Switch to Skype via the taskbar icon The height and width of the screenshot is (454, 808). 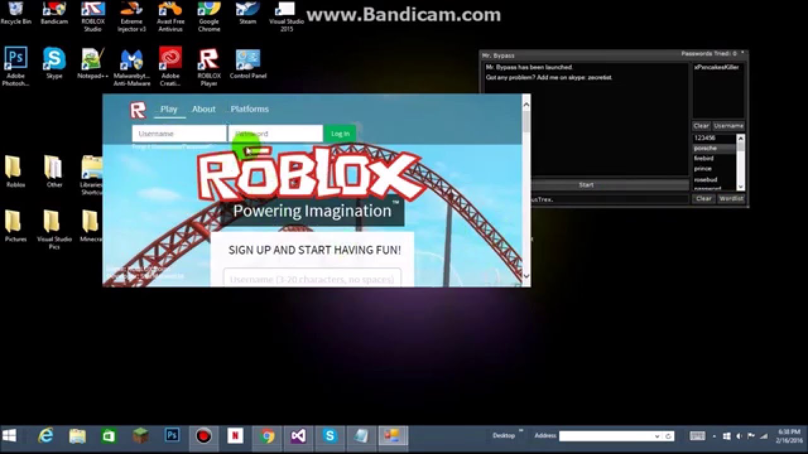[330, 436]
